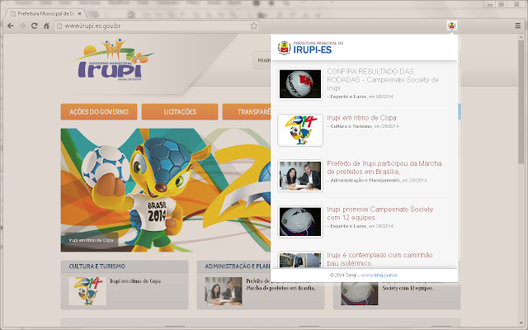Go to the browser home icon
528x330 pixels.
pos(46,26)
